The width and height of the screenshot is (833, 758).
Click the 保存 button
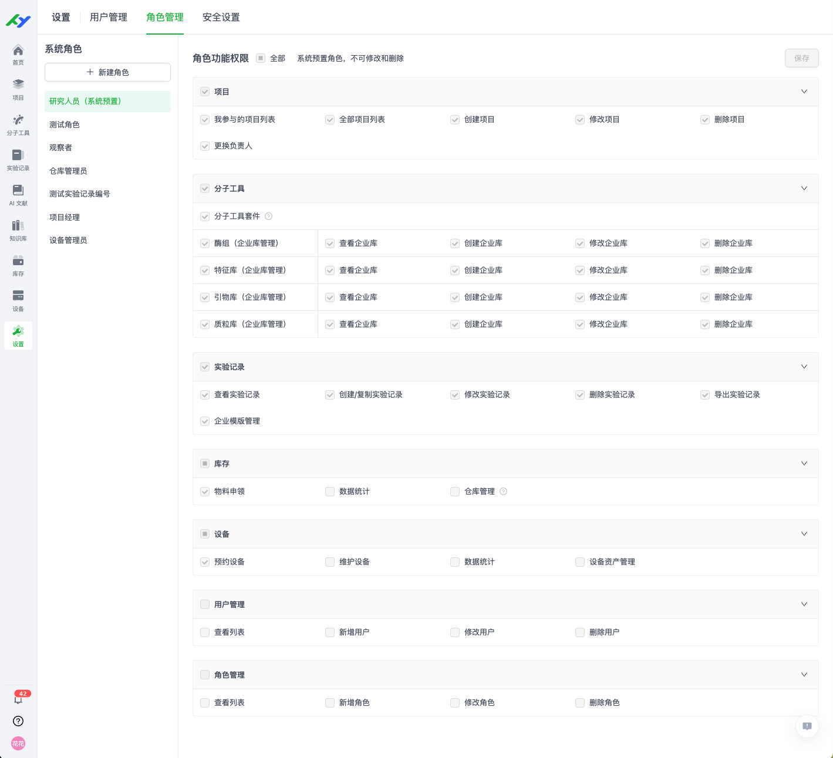pyautogui.click(x=801, y=58)
